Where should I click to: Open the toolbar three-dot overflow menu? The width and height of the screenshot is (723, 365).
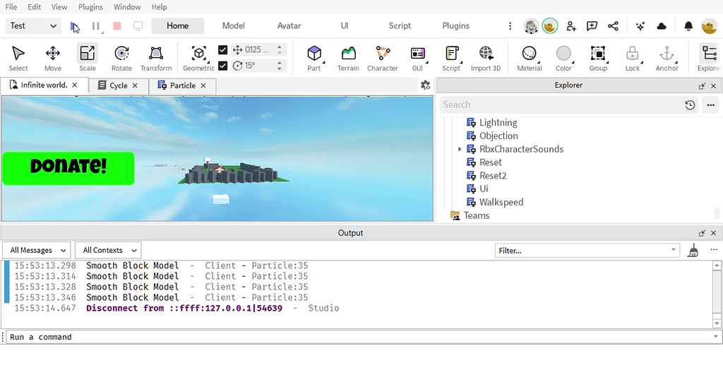[x=510, y=26]
